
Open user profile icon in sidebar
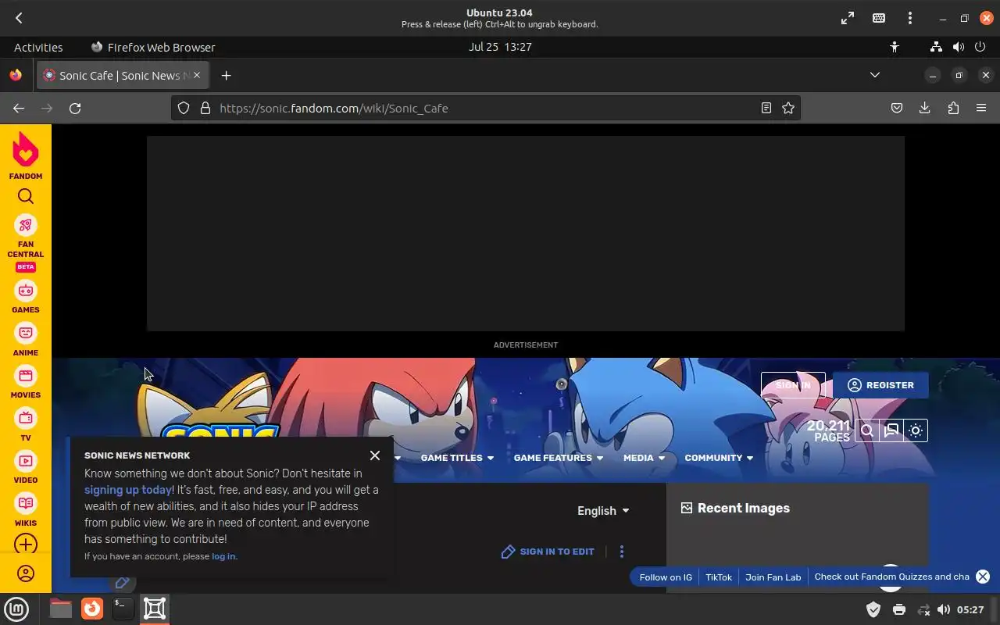click(26, 573)
